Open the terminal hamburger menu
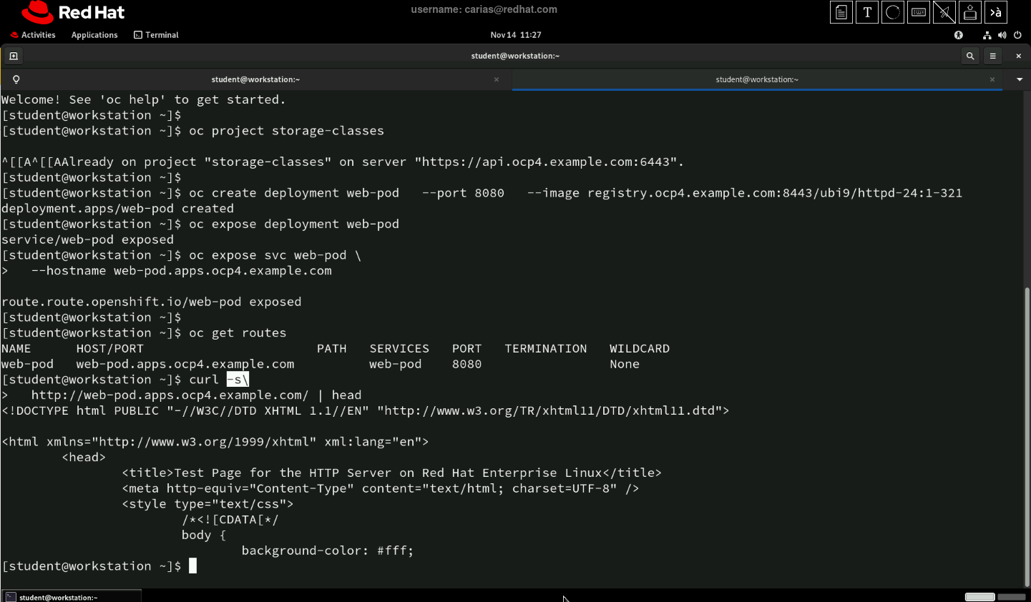The height and width of the screenshot is (602, 1031). point(993,56)
